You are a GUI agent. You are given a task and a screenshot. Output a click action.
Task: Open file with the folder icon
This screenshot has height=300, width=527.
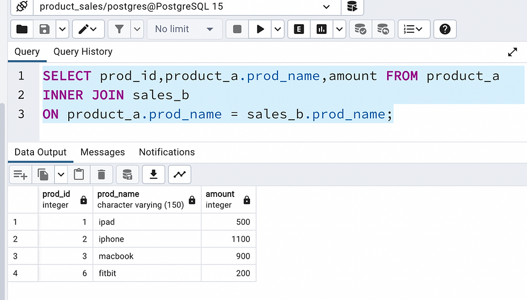coord(22,29)
